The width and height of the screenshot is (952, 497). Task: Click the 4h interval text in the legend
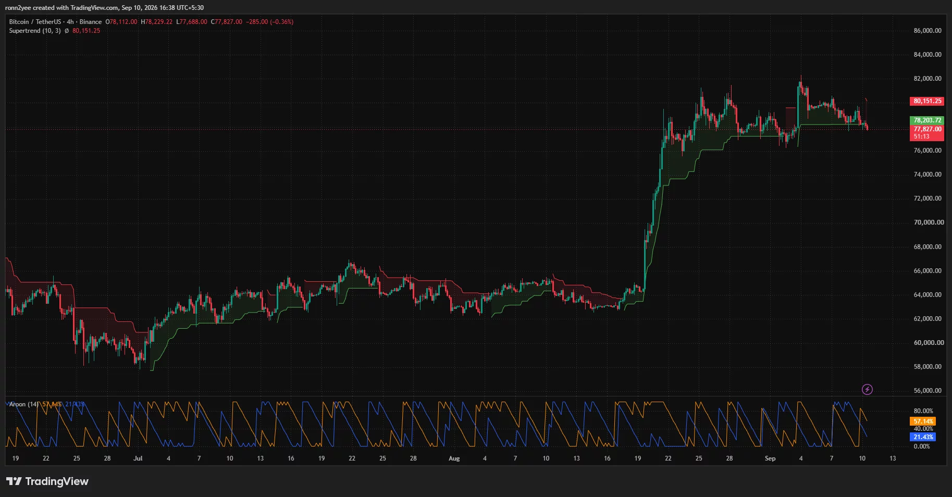(70, 22)
